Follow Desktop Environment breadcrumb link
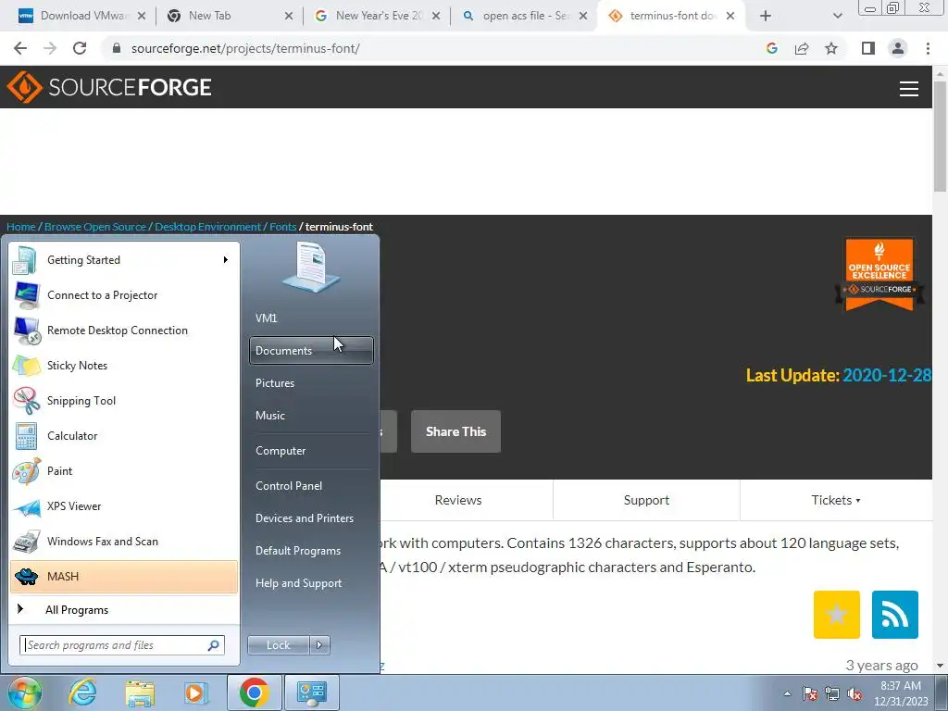This screenshot has width=948, height=711. click(x=208, y=227)
